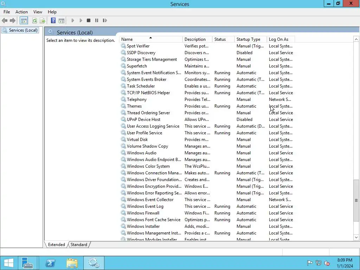Select the Superfetch service icon
Viewport: 360px width, 270px height.
[123, 66]
